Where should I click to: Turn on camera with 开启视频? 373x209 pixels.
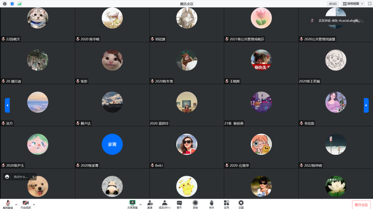[x=26, y=204]
